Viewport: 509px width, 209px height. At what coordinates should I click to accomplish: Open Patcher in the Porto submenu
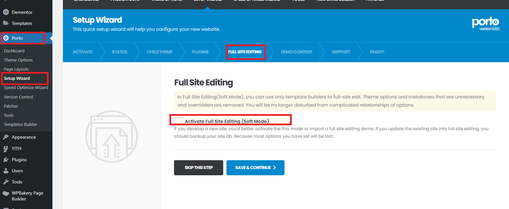[x=11, y=106]
